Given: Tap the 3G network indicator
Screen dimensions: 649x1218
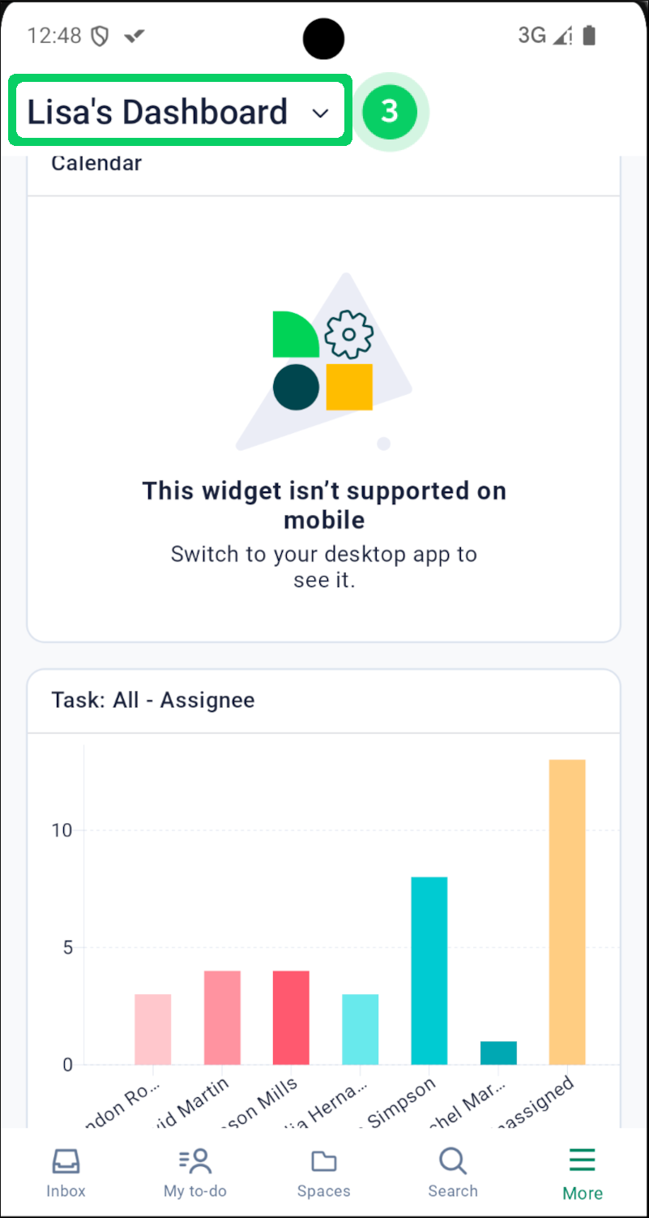Looking at the screenshot, I should 532,35.
